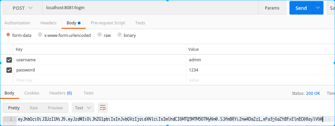The height and width of the screenshot is (126, 335).
Task: Switch to the Authorization tab
Action: click(x=17, y=23)
